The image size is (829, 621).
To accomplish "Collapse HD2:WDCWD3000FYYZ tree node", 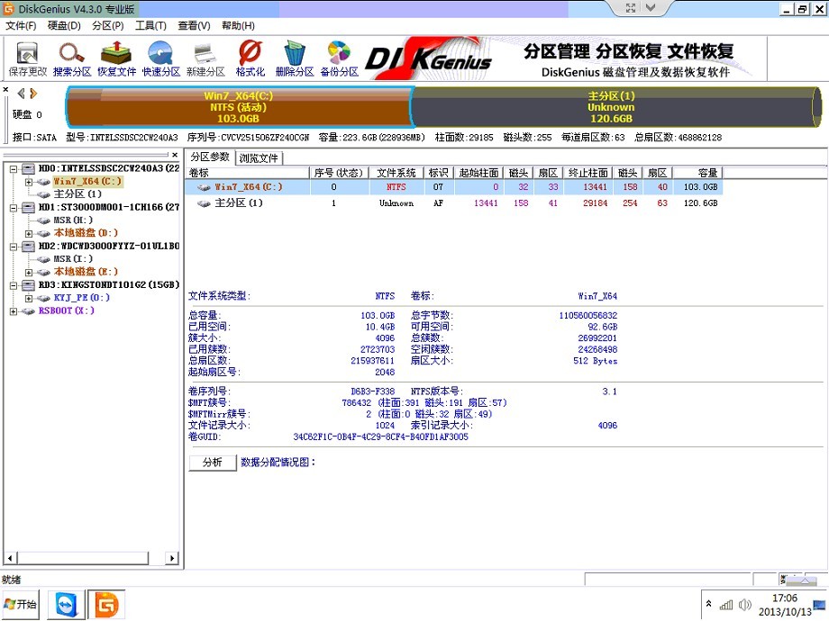I will pos(14,247).
